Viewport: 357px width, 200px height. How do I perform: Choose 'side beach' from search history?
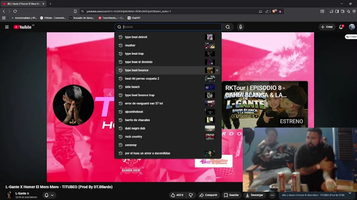168,87
